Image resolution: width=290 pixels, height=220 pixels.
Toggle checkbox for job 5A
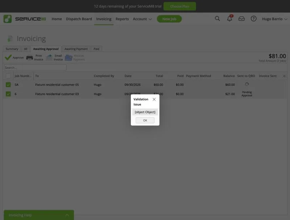point(8,85)
